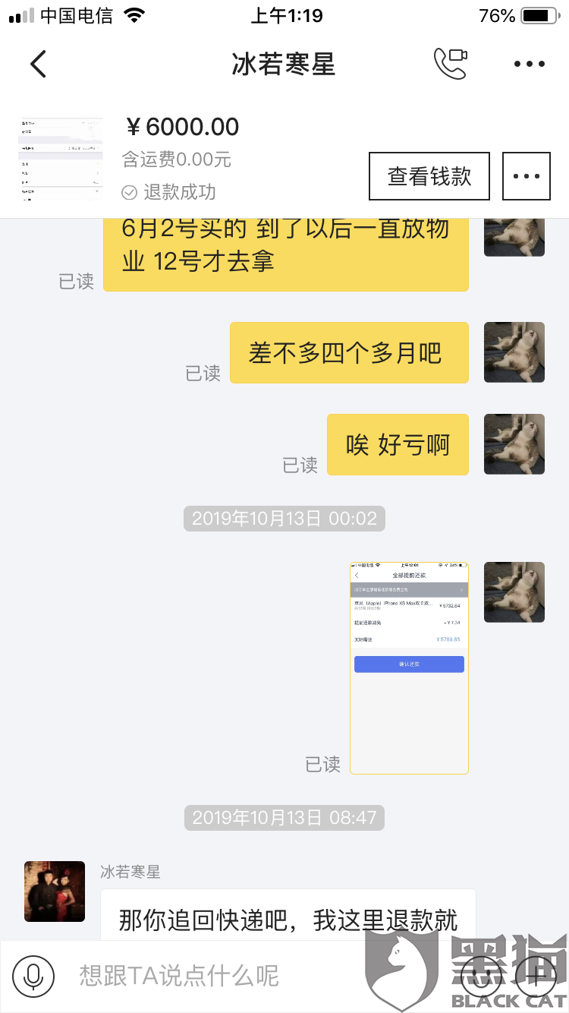Tap the 6月2号买的 message bubble
The image size is (569, 1013).
[286, 254]
